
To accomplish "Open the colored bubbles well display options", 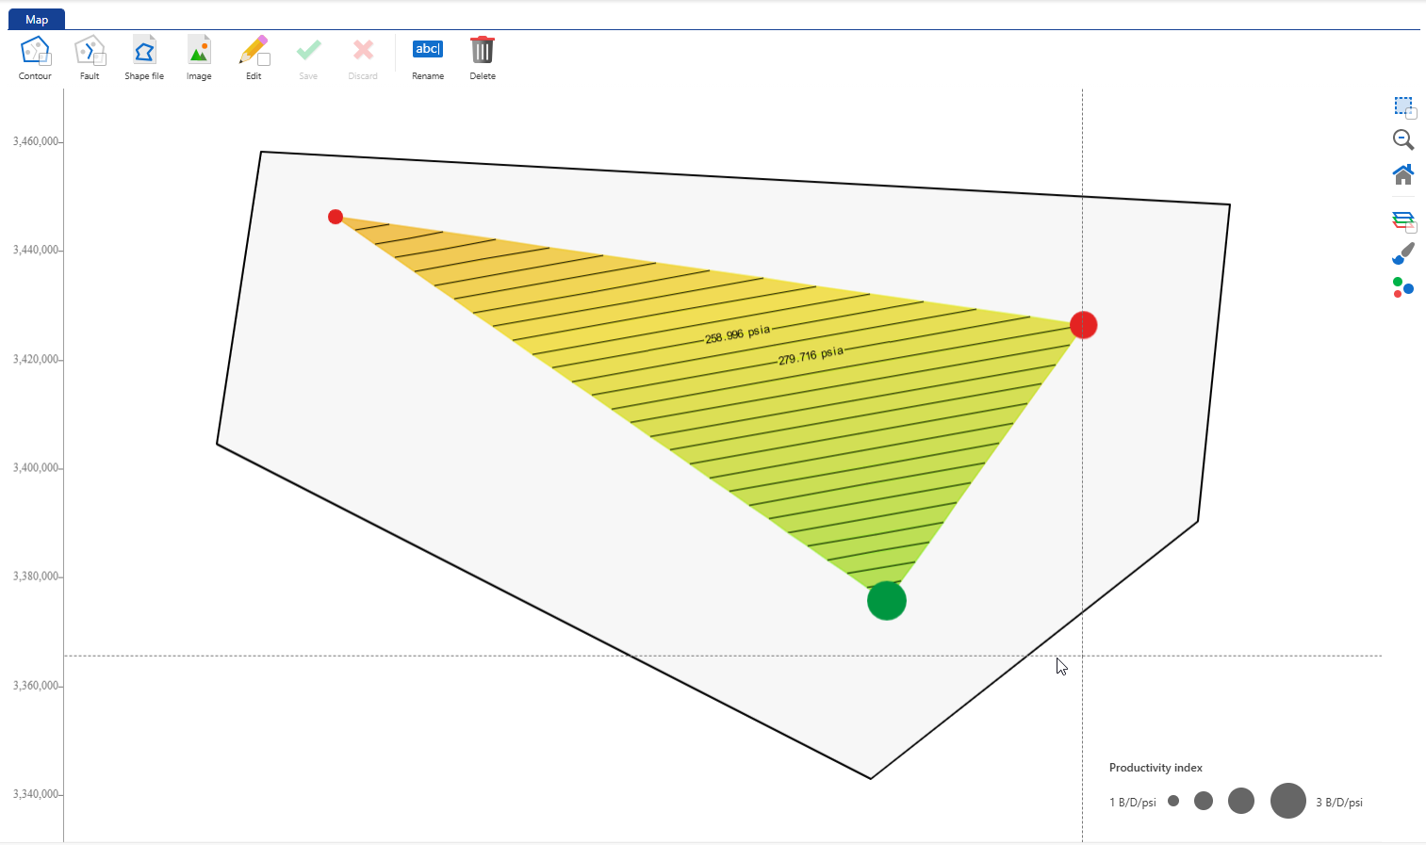I will coord(1403,287).
